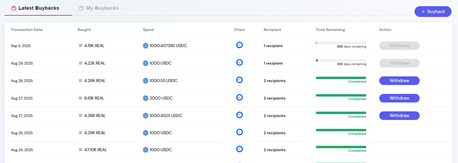
Task: Click chain icon in Aug 29, 2025 row
Action: pos(239,62)
